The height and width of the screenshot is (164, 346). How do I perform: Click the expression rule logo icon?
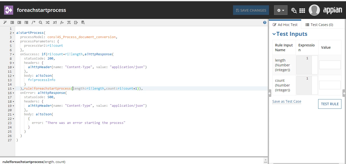point(9,10)
